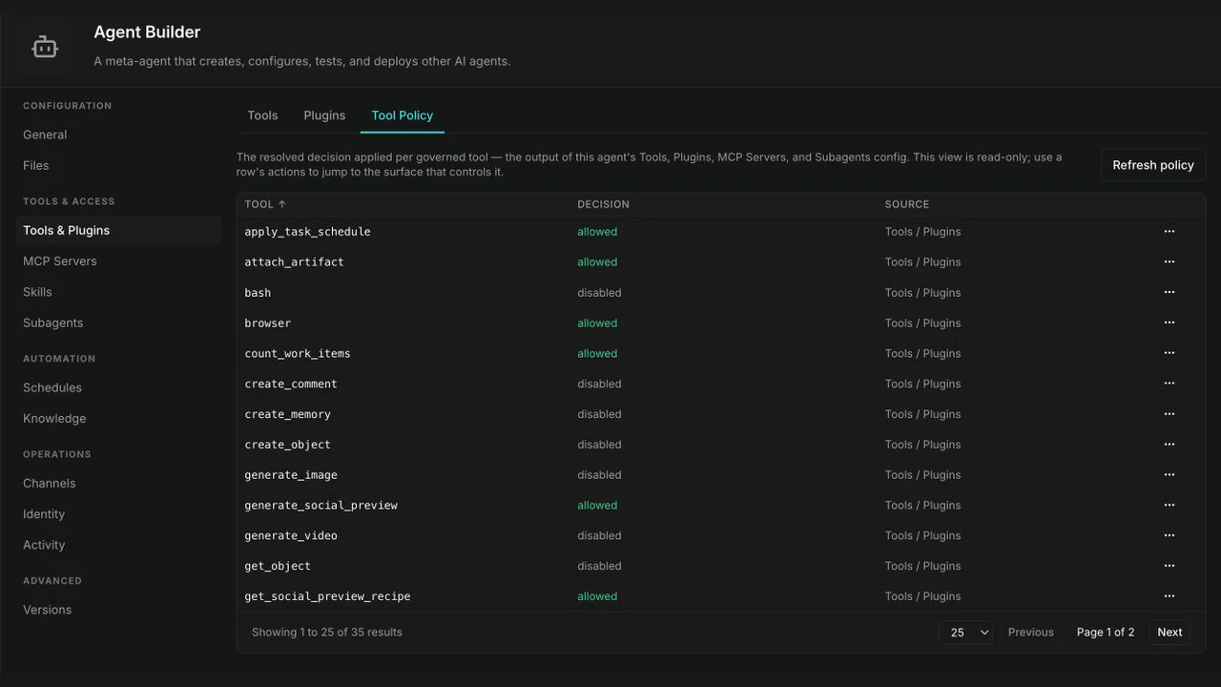Open actions menu for get_social_preview_recipe row
The height and width of the screenshot is (687, 1221).
[x=1169, y=596]
